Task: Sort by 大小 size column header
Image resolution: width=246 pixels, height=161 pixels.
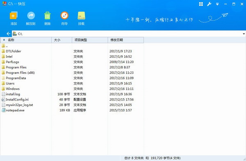Action: [x=61, y=40]
